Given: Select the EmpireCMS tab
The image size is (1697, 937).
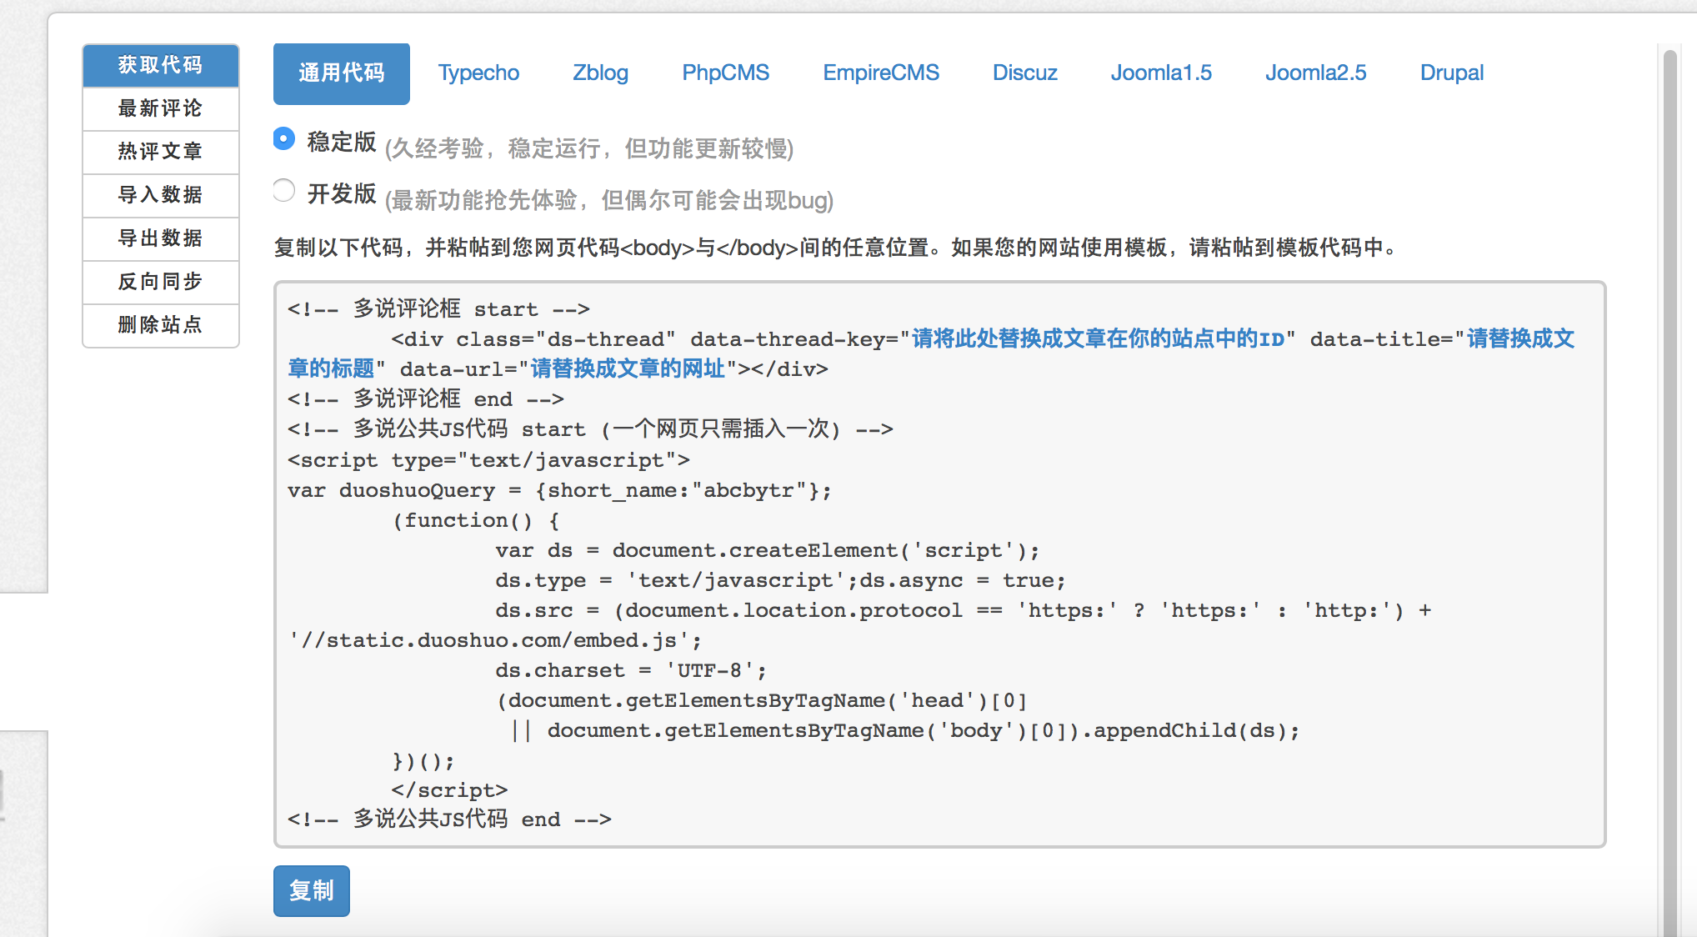Looking at the screenshot, I should pyautogui.click(x=881, y=73).
